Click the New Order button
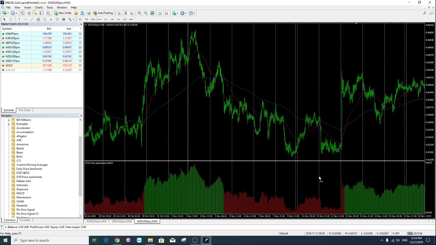 63,13
